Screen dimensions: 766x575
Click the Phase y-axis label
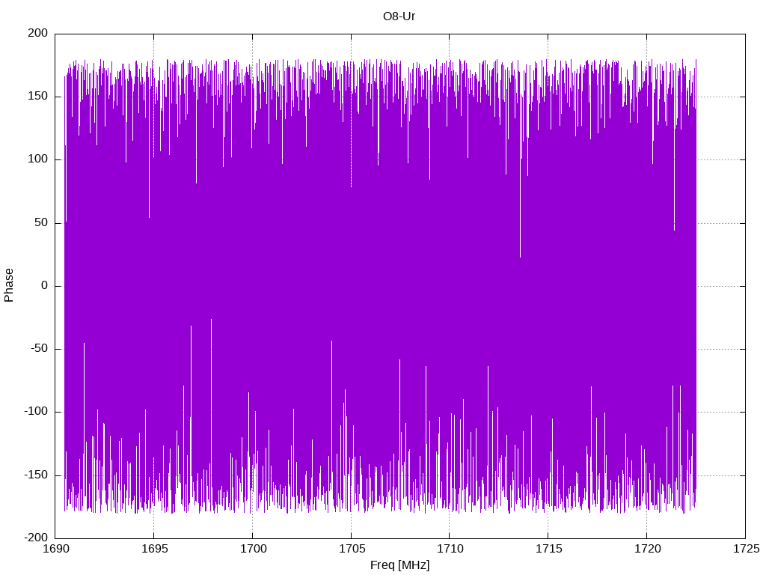[9, 285]
